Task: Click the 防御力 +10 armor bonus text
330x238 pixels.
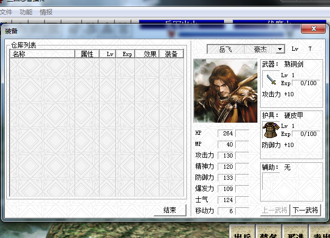Action: pyautogui.click(x=278, y=145)
